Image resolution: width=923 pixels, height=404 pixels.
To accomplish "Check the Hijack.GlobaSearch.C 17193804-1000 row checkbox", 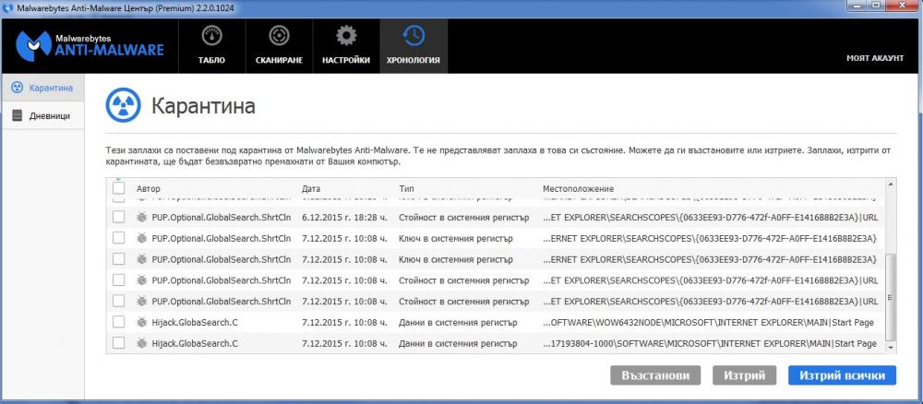I will pyautogui.click(x=119, y=343).
